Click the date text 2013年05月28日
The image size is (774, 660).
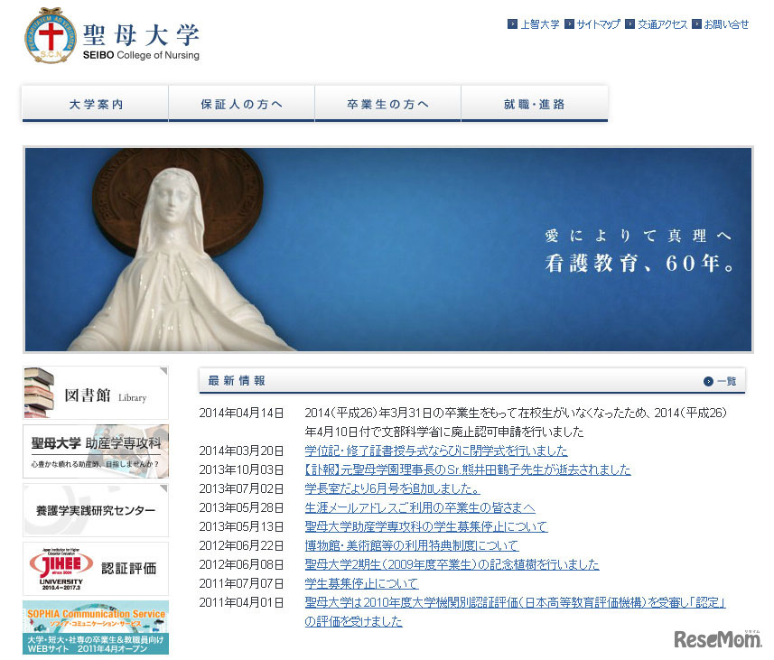(241, 507)
